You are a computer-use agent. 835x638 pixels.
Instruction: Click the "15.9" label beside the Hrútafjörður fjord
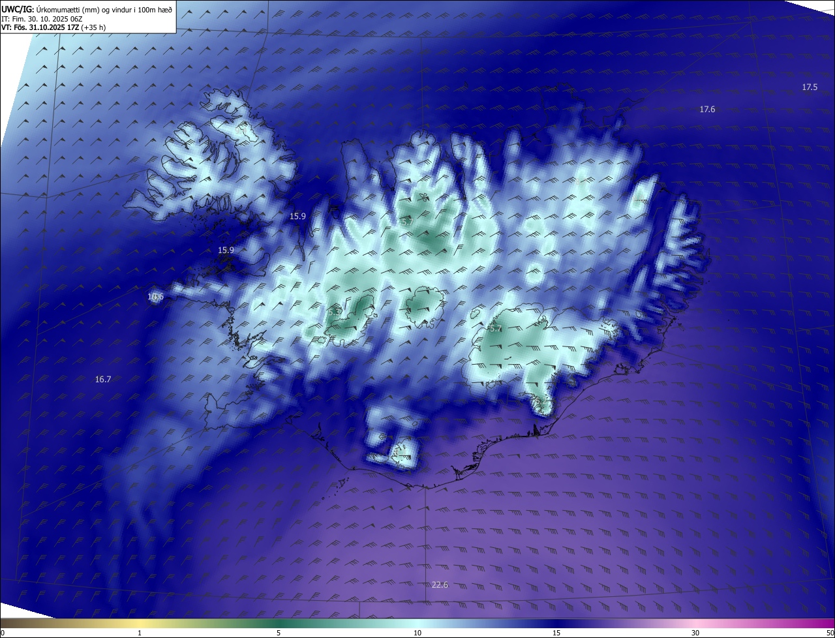(297, 216)
